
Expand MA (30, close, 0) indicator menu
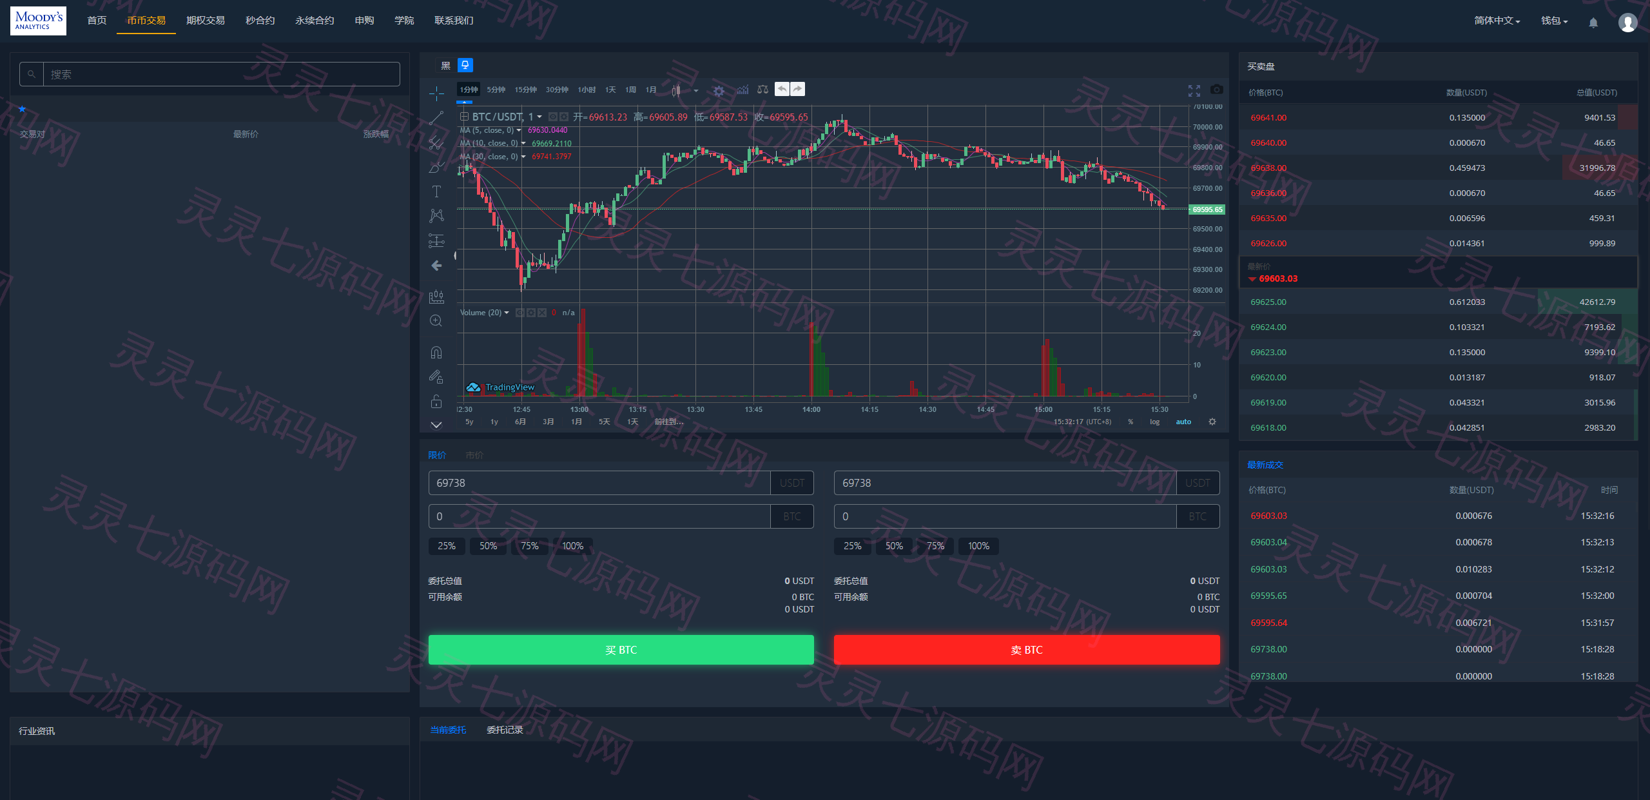tap(523, 157)
